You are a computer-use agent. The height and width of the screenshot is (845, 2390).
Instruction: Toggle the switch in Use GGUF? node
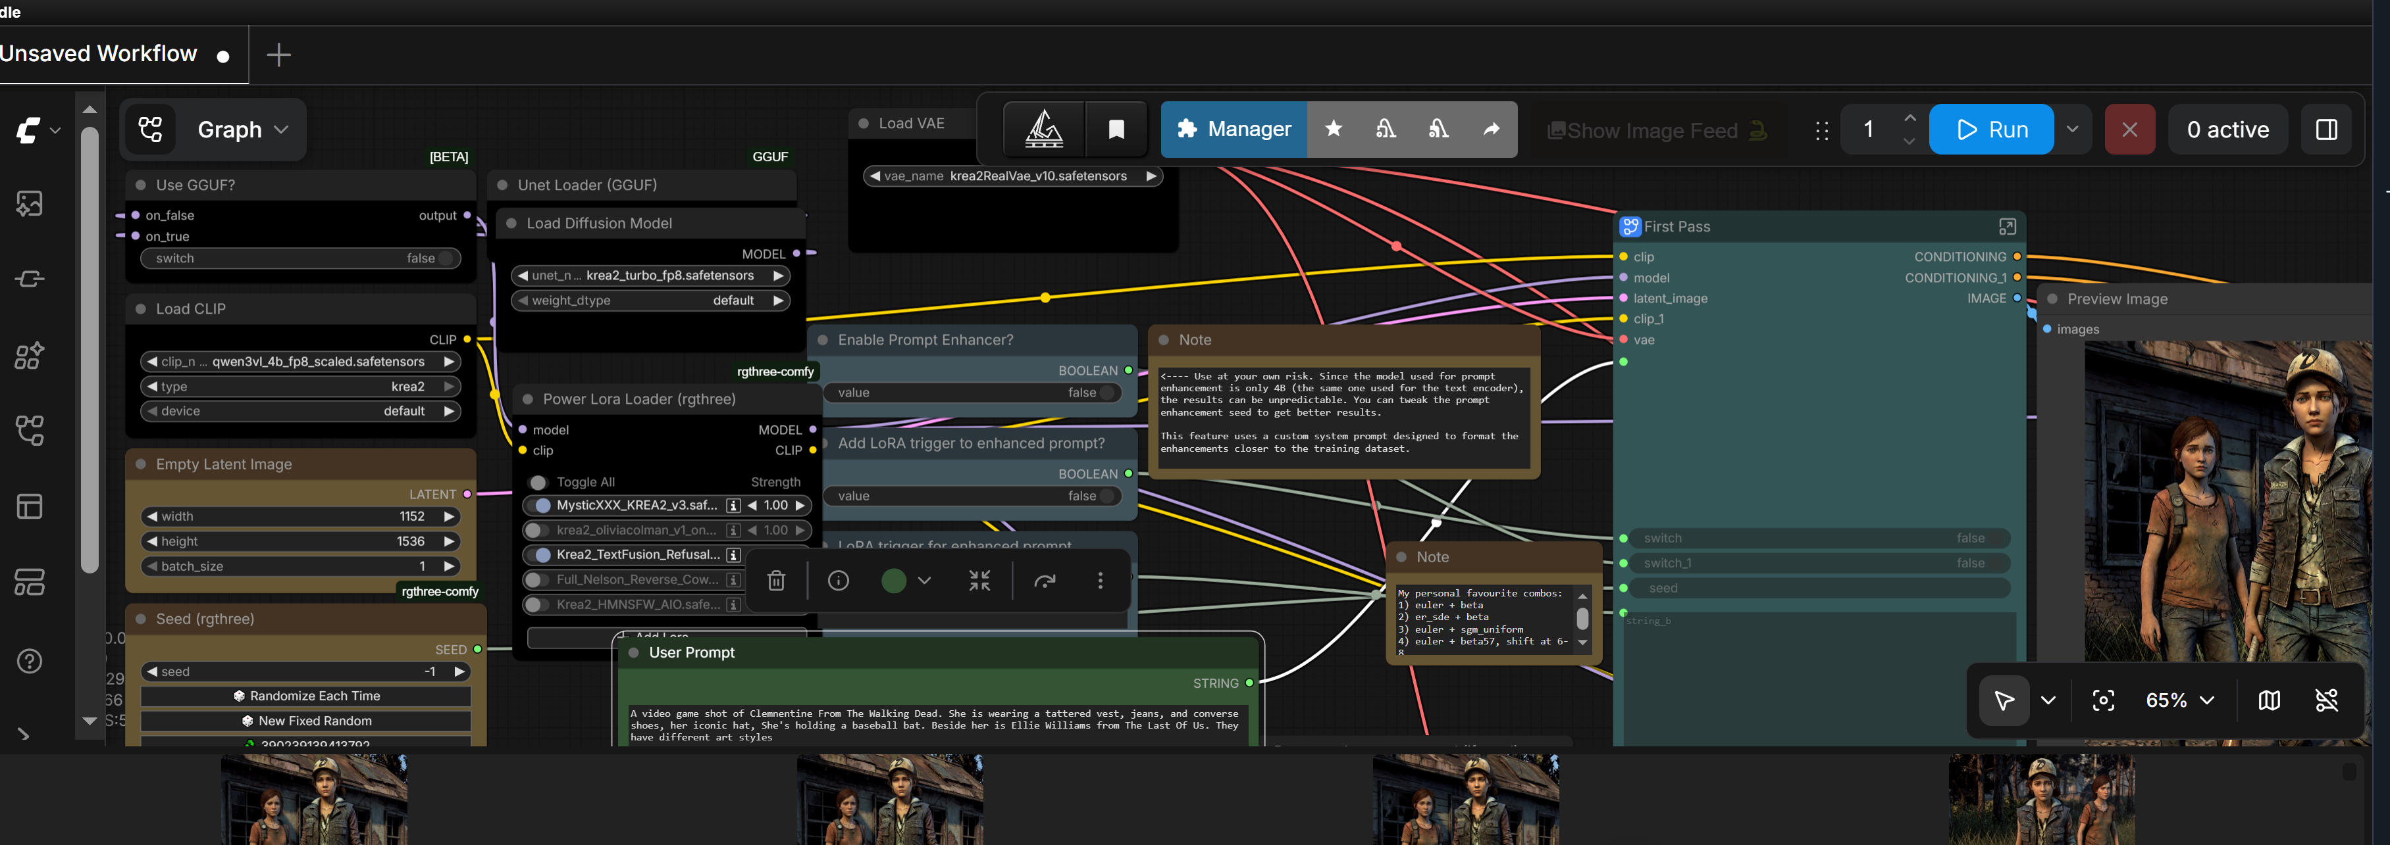click(x=301, y=258)
